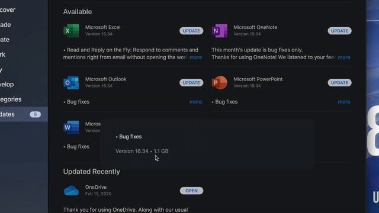Expand Excel release notes with more
This screenshot has height=213, width=379.
coord(196,57)
